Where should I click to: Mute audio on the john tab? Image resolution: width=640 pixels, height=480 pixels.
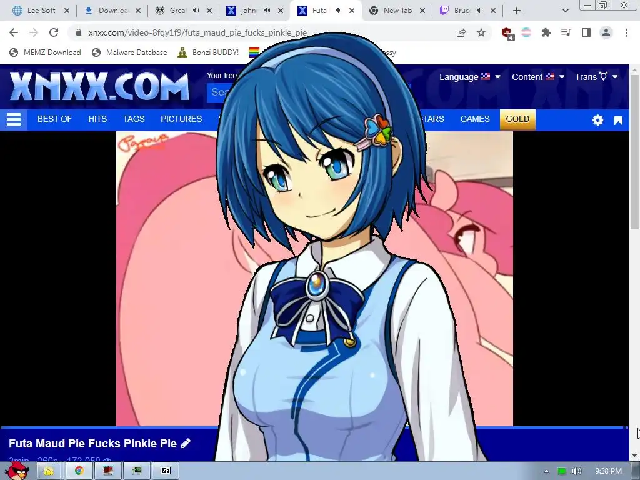tap(267, 11)
